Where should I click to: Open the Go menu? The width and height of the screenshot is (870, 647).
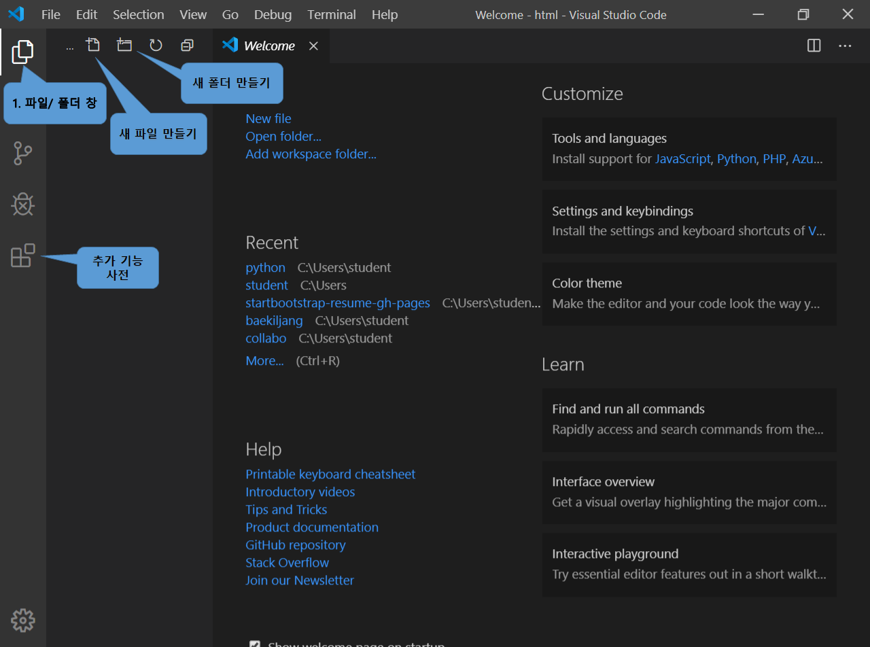[x=230, y=14]
